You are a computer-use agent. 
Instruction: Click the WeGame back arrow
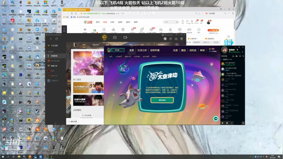(x=51, y=39)
